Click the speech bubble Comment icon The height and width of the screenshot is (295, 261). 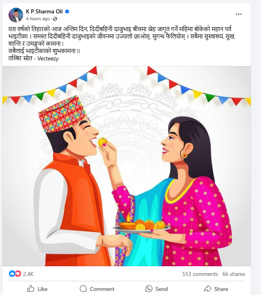tap(83, 289)
